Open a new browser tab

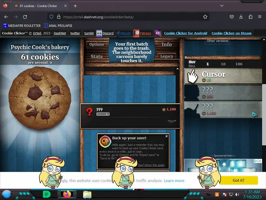tap(75, 6)
